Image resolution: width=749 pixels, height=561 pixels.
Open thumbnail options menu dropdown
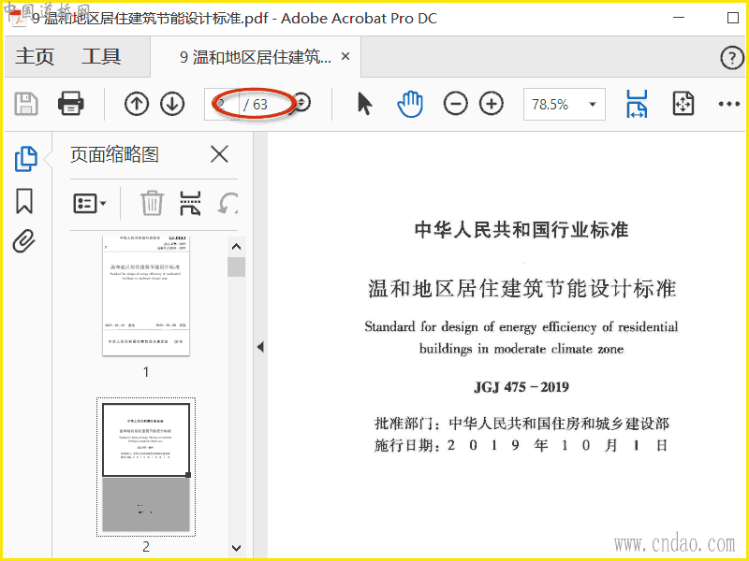pos(89,204)
